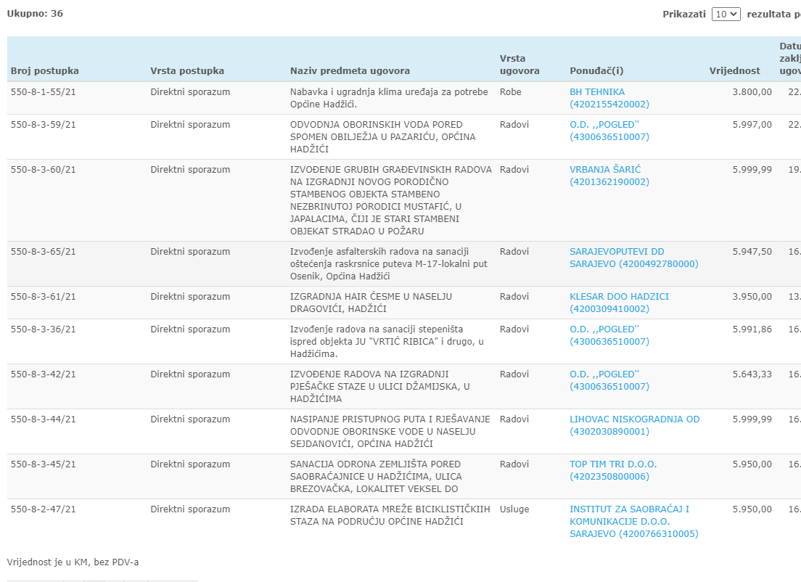Image resolution: width=801 pixels, height=582 pixels.
Task: Click 'Direktni sporazum' in row 550-8-1-55/21
Action: coord(190,92)
